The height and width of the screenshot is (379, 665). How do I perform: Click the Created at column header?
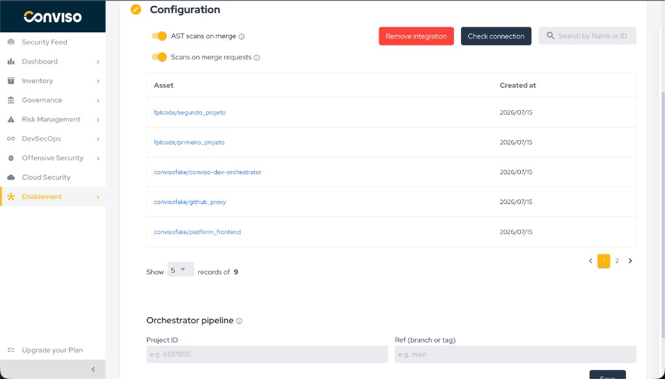click(x=518, y=86)
